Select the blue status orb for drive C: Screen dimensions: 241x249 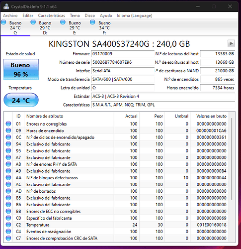tap(3, 22)
